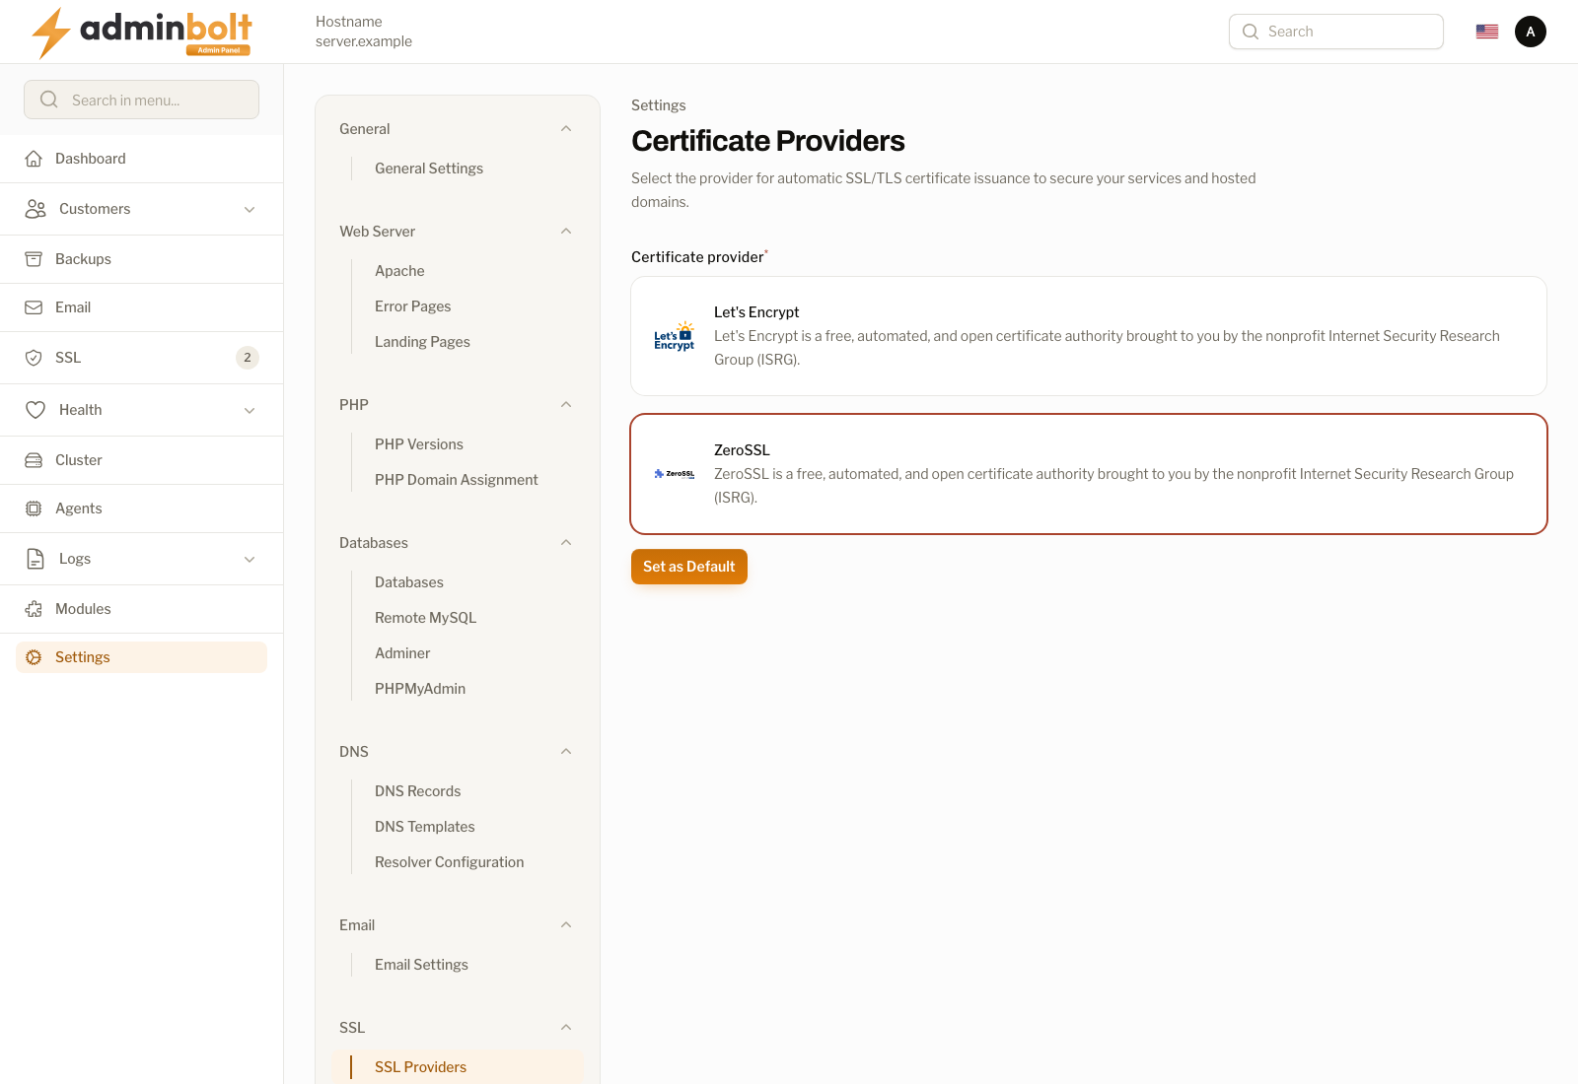Viewport: 1578px width, 1084px height.
Task: Go to Backups in sidebar
Action: pos(141,259)
